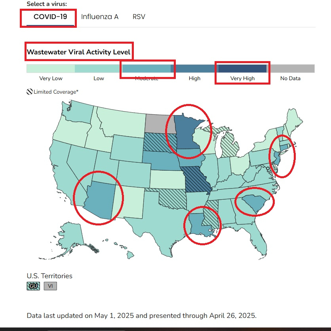Viewport: 331px width, 331px height.
Task: Click the No Data gray legend swatch
Action: [x=291, y=69]
